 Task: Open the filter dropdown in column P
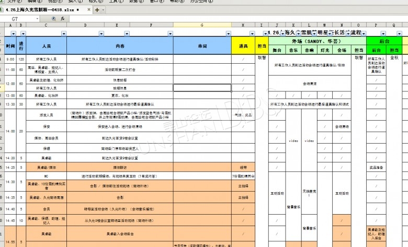click(x=383, y=33)
